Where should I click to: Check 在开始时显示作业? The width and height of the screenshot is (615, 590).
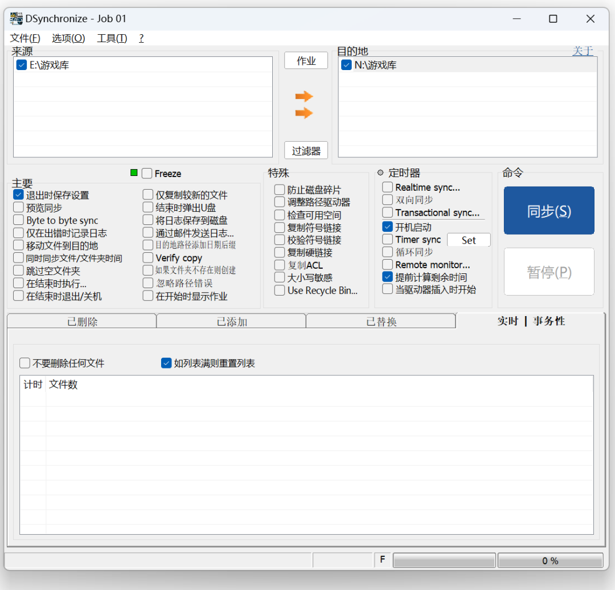148,296
